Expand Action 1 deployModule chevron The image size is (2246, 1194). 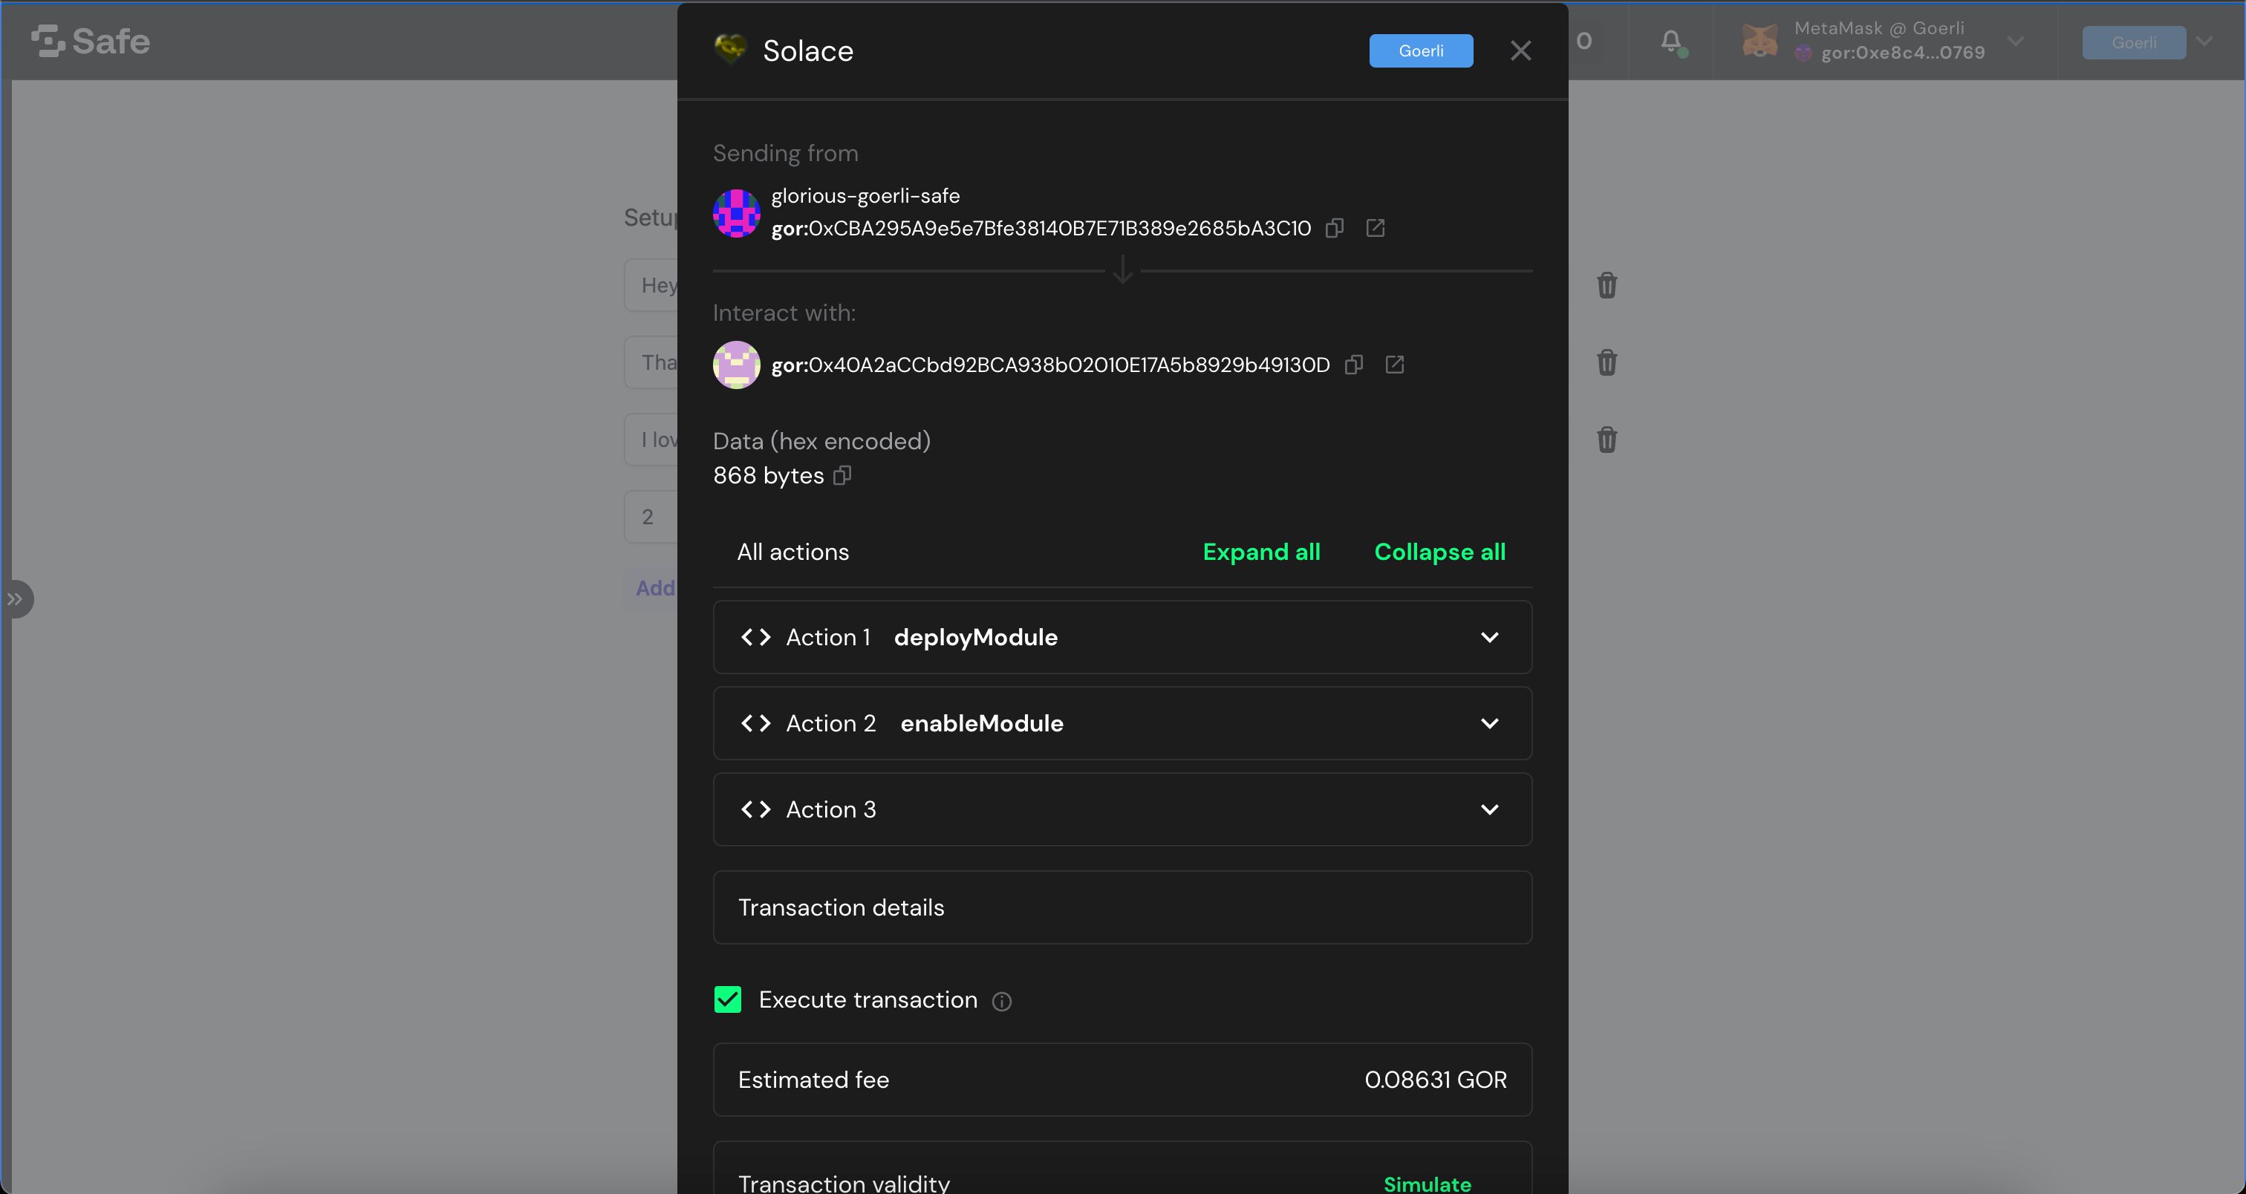[x=1489, y=637]
